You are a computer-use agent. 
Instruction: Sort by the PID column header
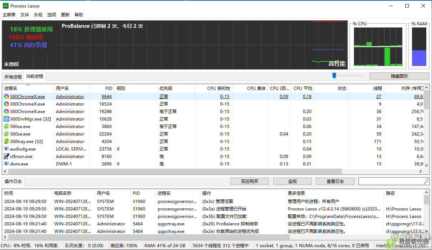102,88
